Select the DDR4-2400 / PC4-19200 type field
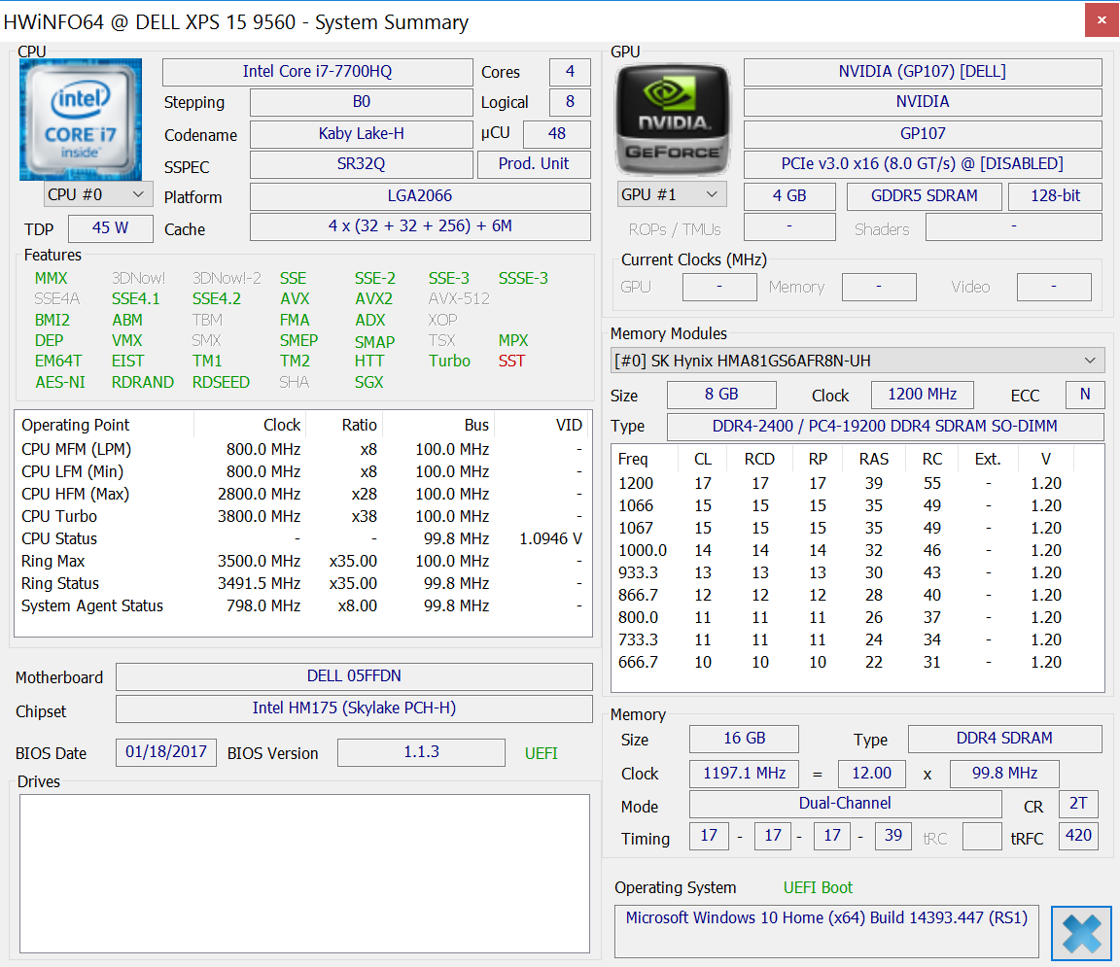 pyautogui.click(x=885, y=427)
